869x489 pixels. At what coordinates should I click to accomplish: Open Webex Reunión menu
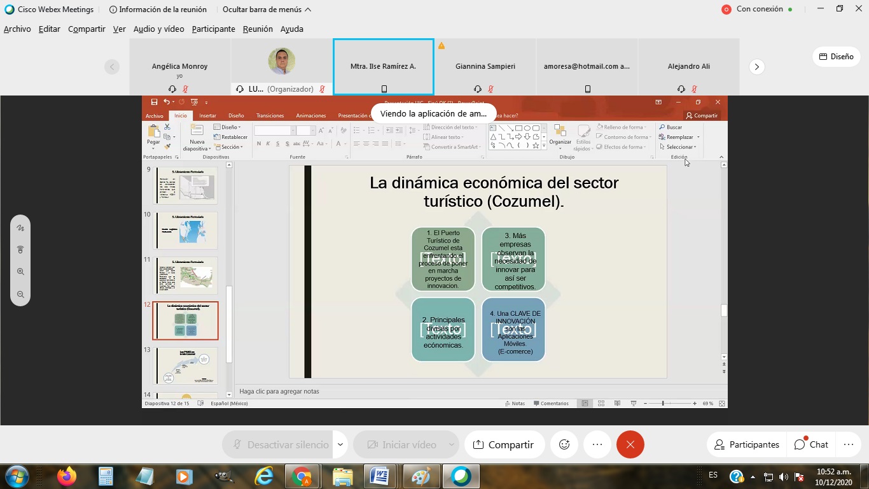tap(258, 29)
